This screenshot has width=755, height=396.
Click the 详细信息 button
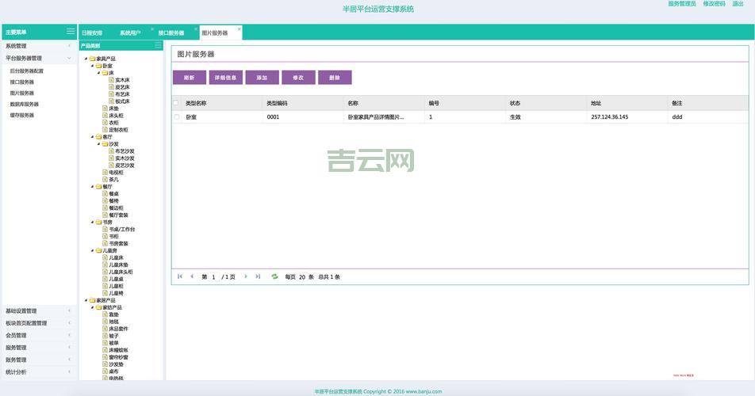225,78
